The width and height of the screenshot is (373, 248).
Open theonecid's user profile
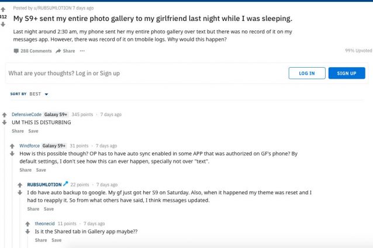[44, 223]
